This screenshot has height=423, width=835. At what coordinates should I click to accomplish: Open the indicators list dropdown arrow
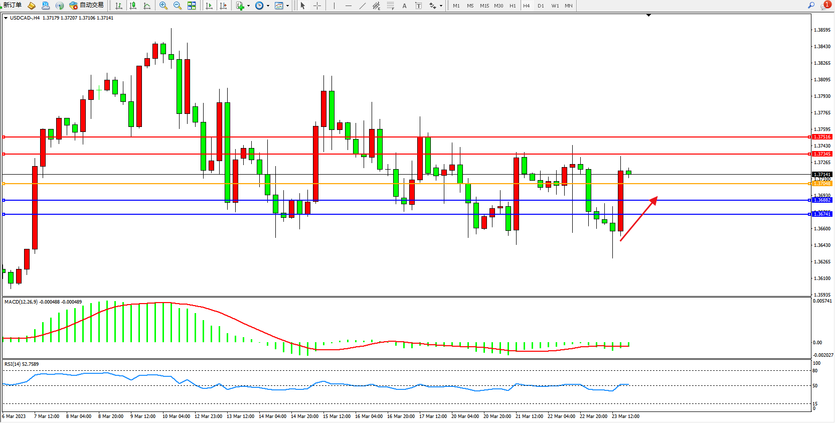coord(248,6)
